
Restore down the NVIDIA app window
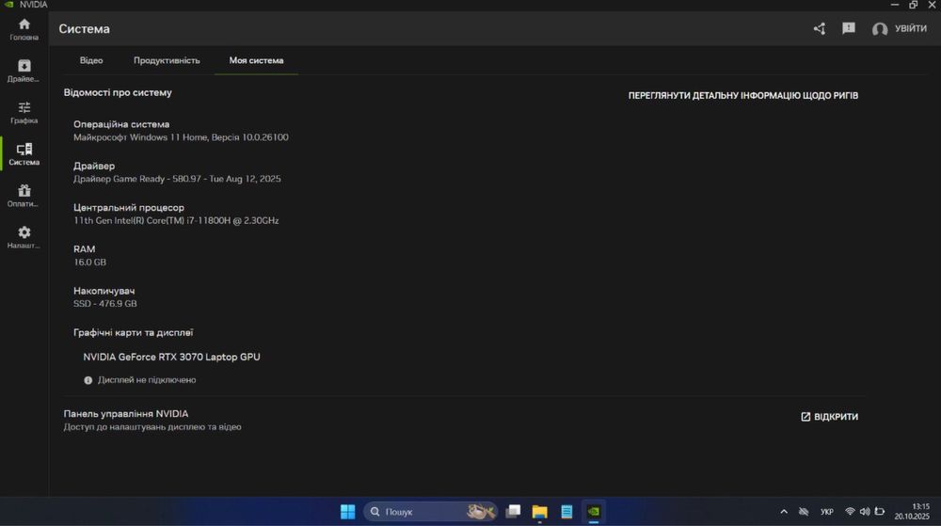pyautogui.click(x=914, y=5)
